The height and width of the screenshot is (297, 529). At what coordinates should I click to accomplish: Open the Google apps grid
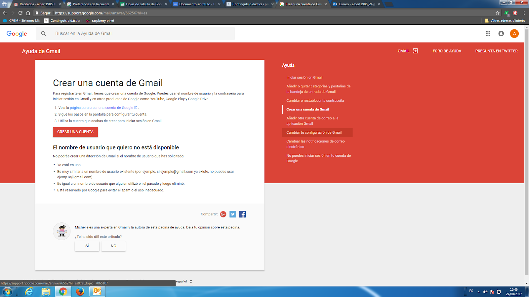pos(488,33)
